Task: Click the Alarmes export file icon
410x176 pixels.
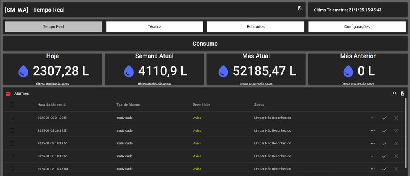Action: coord(403,93)
